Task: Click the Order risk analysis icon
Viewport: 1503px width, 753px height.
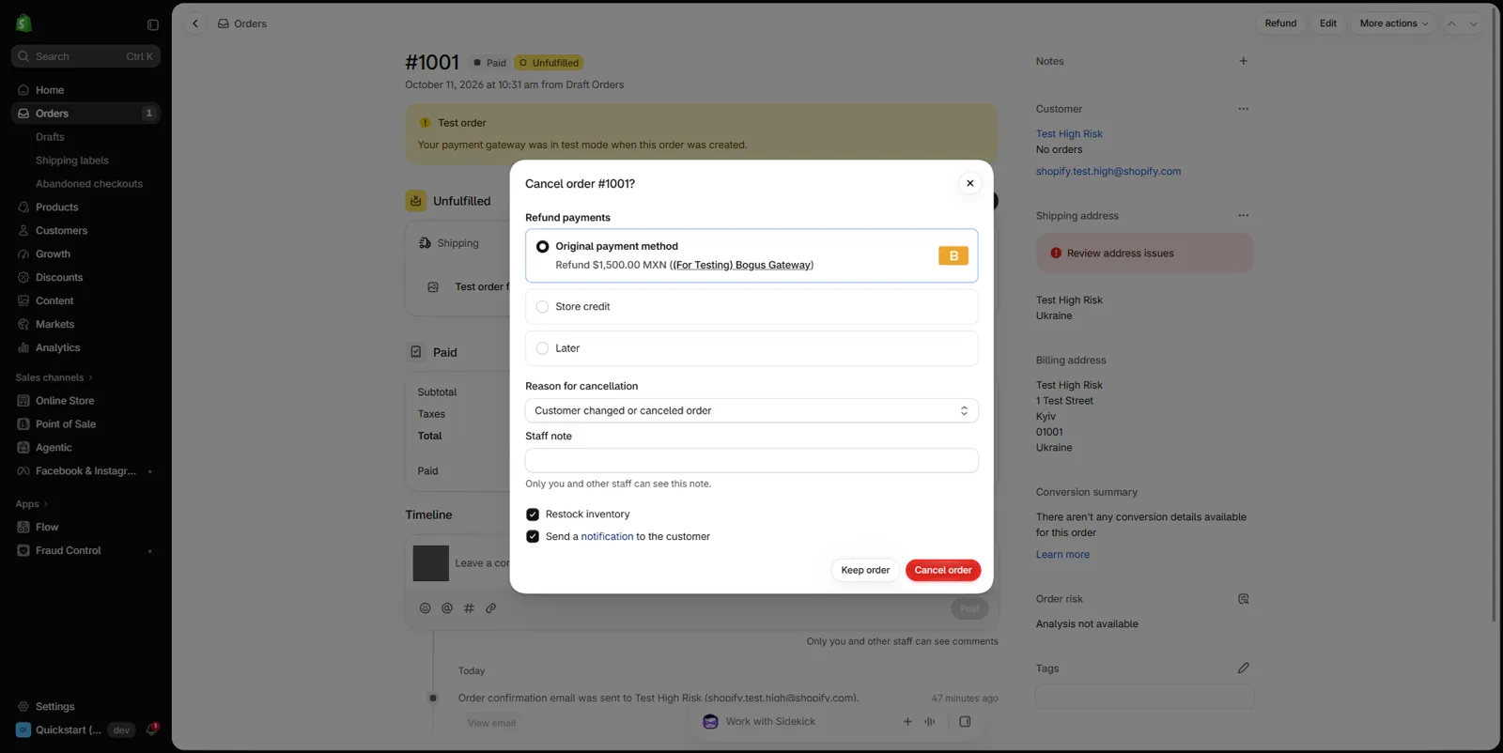Action: click(1243, 599)
